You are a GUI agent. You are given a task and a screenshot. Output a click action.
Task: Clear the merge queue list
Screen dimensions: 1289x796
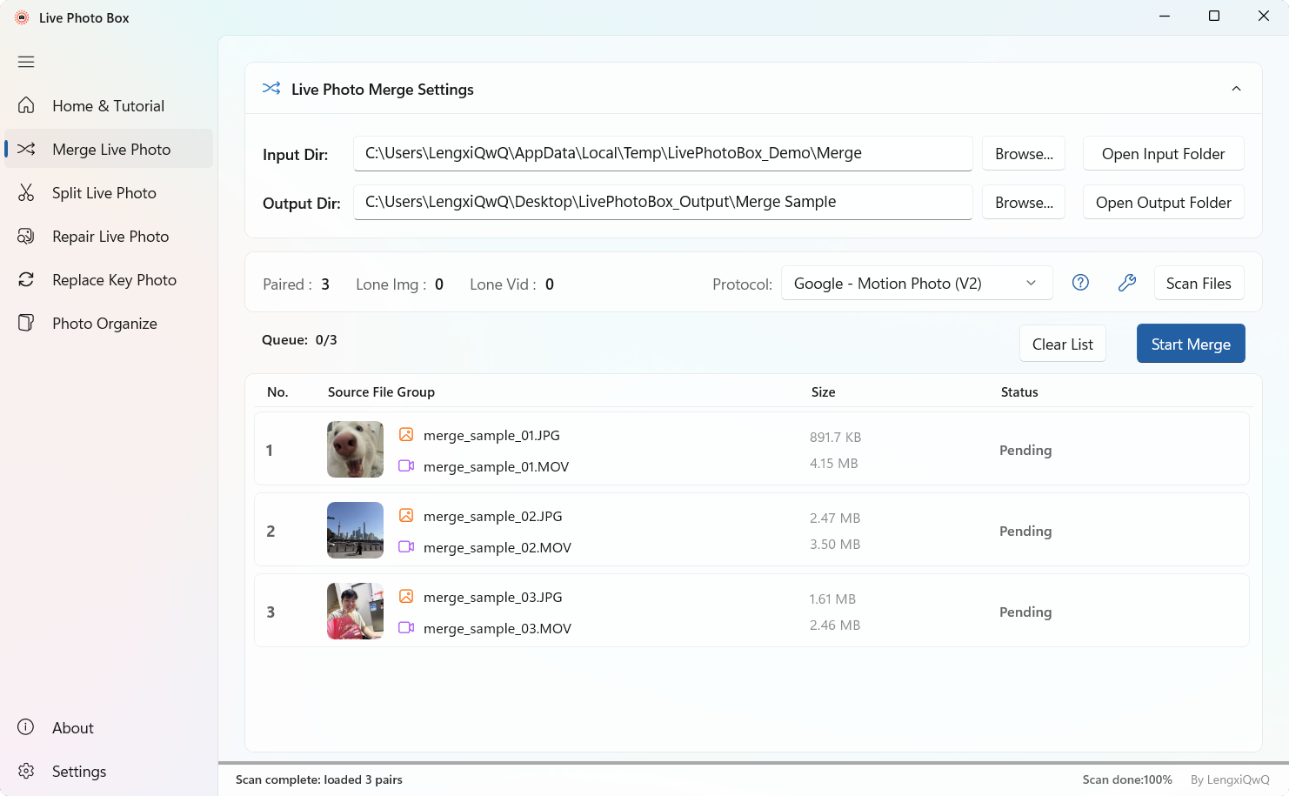1062,344
